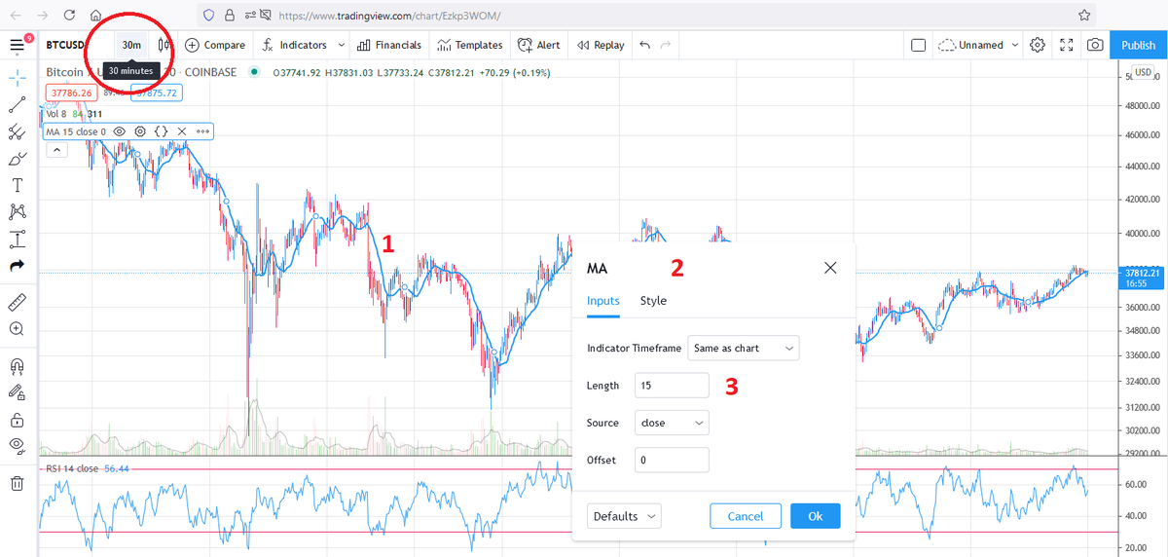Select the crosshair cursor tool
Screen dimensions: 1168x557
click(17, 79)
